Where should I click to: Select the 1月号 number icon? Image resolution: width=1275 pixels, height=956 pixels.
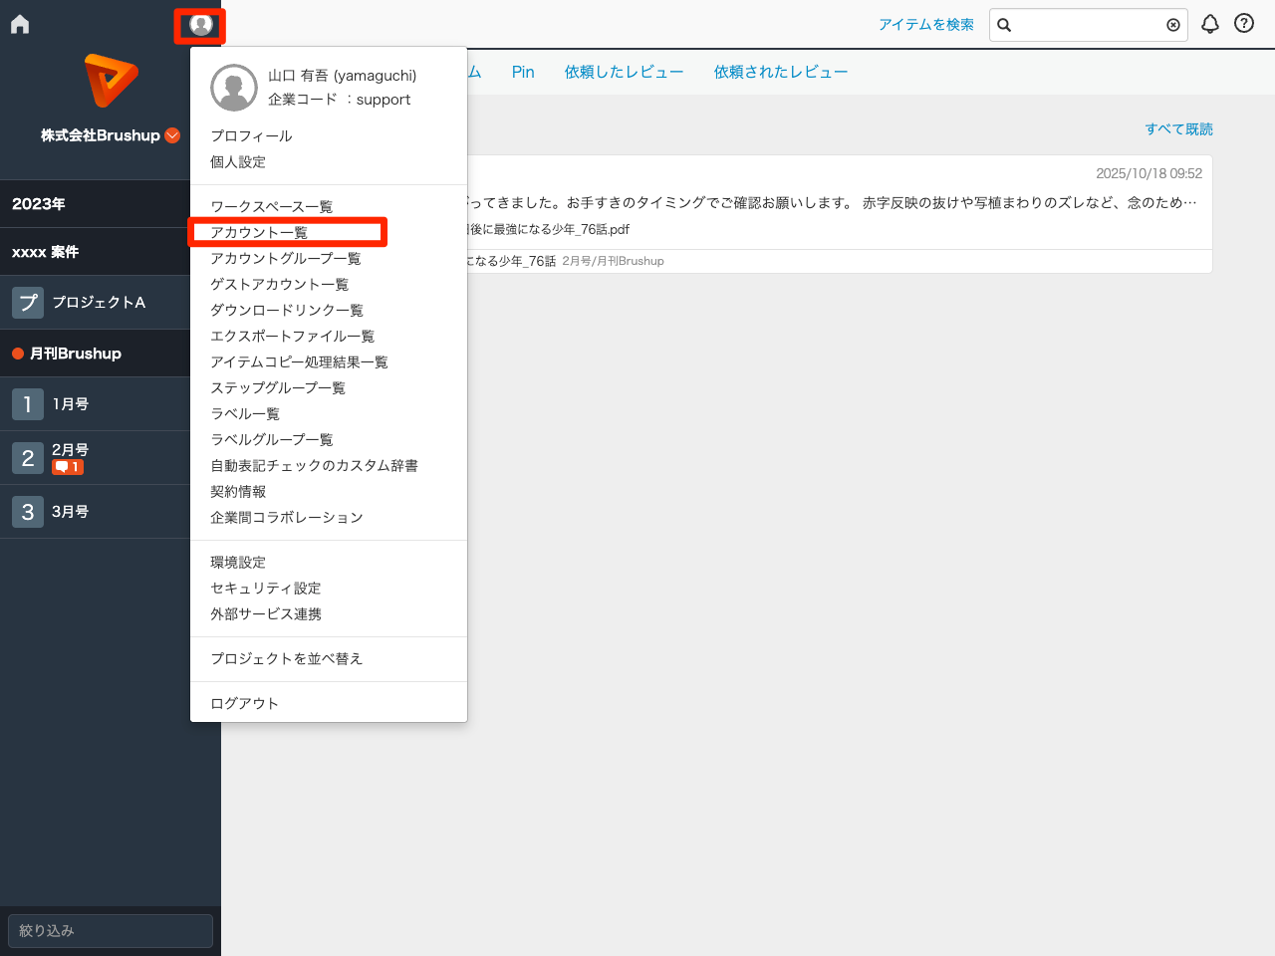(27, 403)
